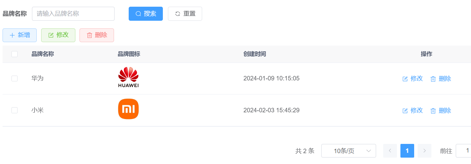This screenshot has width=471, height=164.
Task: Select page 1 in pagination
Action: 407,151
